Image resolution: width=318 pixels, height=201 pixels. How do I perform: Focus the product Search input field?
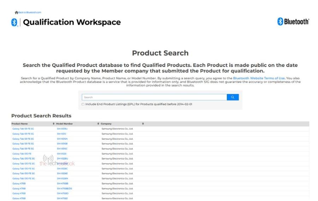coord(154,97)
